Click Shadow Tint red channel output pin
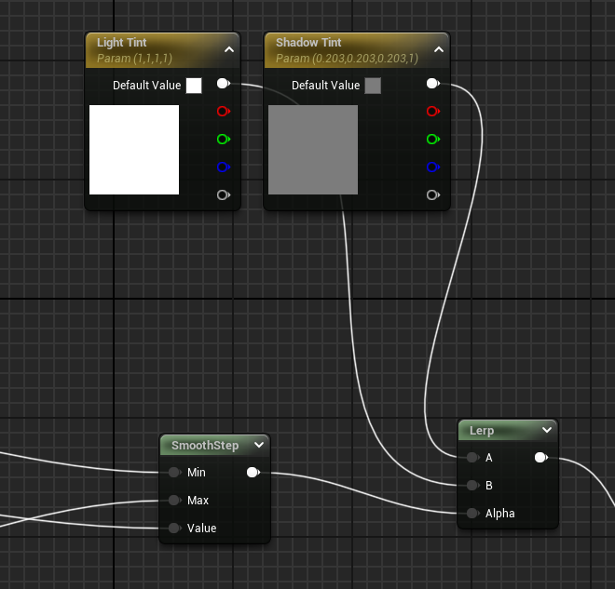This screenshot has height=589, width=615. click(431, 112)
